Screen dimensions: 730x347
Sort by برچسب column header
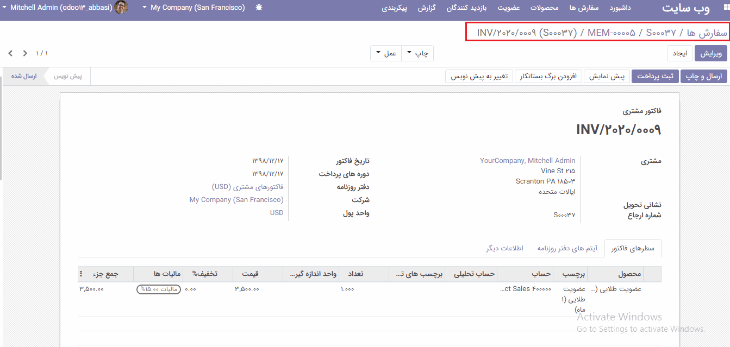(x=571, y=274)
